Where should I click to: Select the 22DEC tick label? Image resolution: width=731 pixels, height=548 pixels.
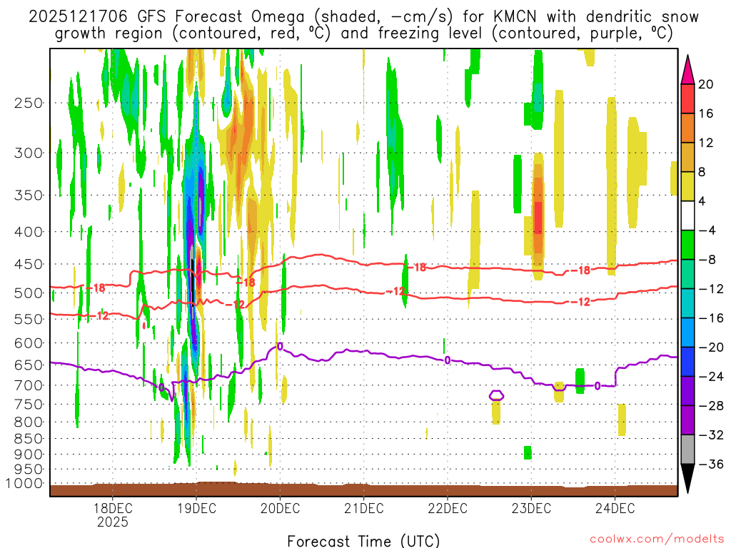coord(447,508)
